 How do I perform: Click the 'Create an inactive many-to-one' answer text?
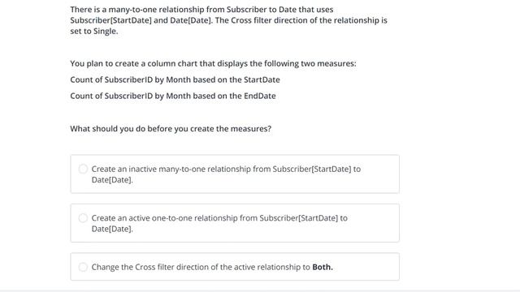[x=226, y=174]
